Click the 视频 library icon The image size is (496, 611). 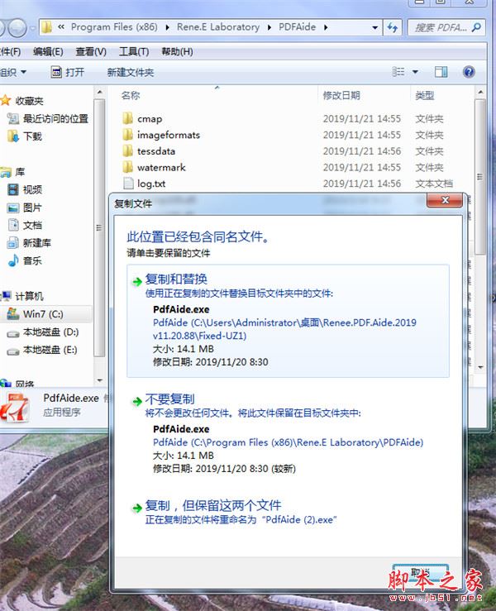(x=13, y=190)
